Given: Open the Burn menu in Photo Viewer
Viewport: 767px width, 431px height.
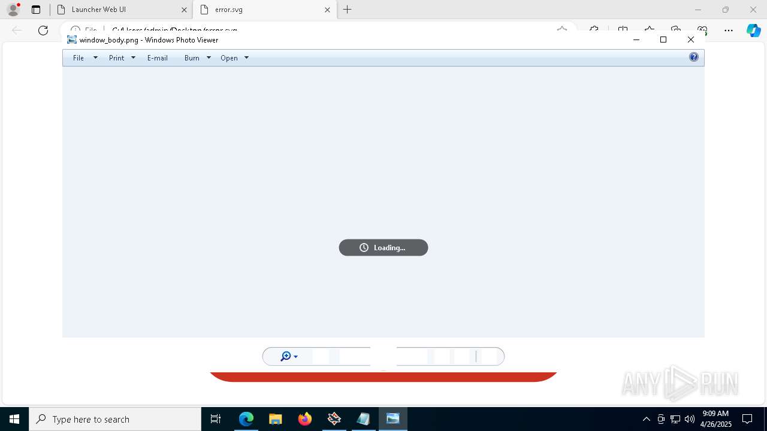Looking at the screenshot, I should click(192, 58).
